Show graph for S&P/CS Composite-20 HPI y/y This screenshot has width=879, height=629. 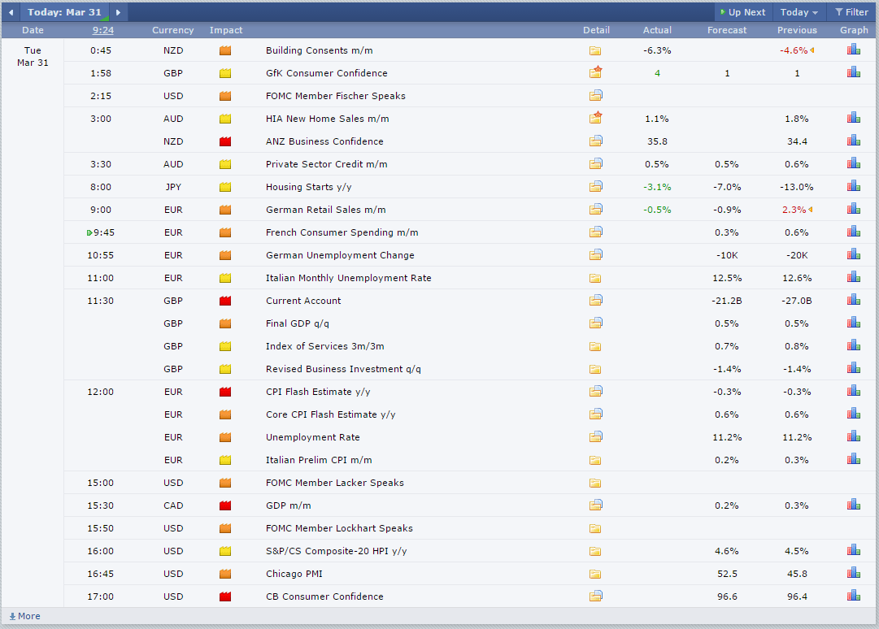point(853,550)
